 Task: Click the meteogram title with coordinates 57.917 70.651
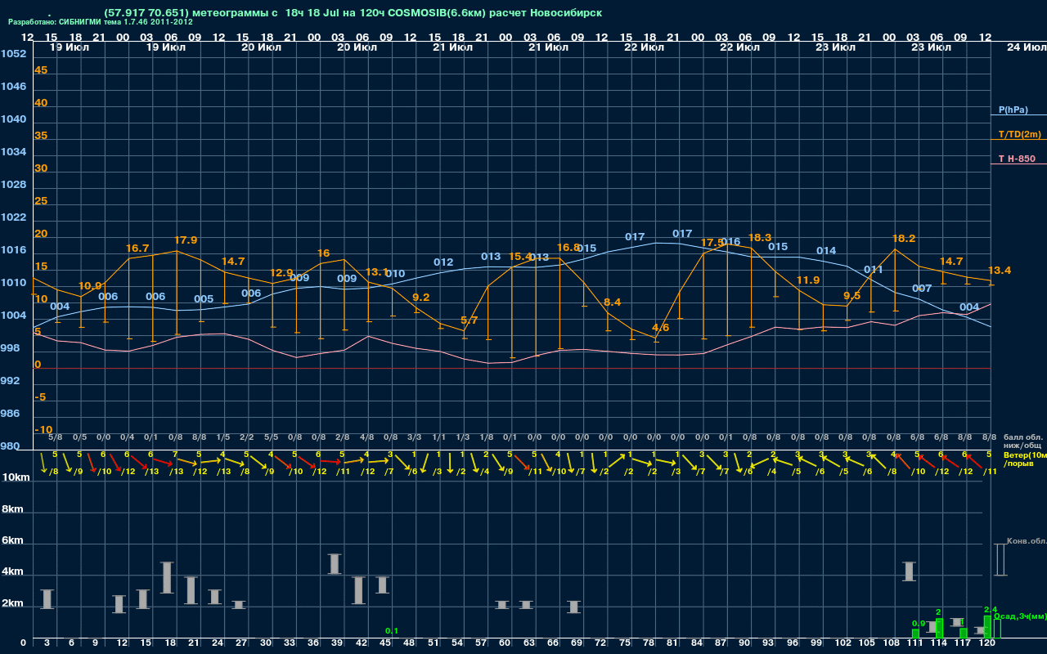[353, 13]
